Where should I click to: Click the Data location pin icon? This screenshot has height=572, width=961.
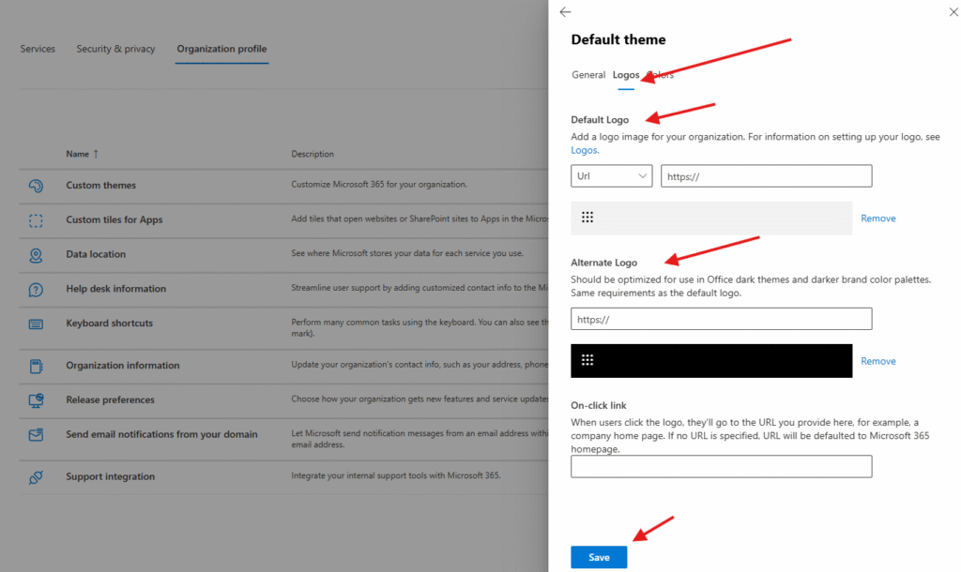[36, 254]
